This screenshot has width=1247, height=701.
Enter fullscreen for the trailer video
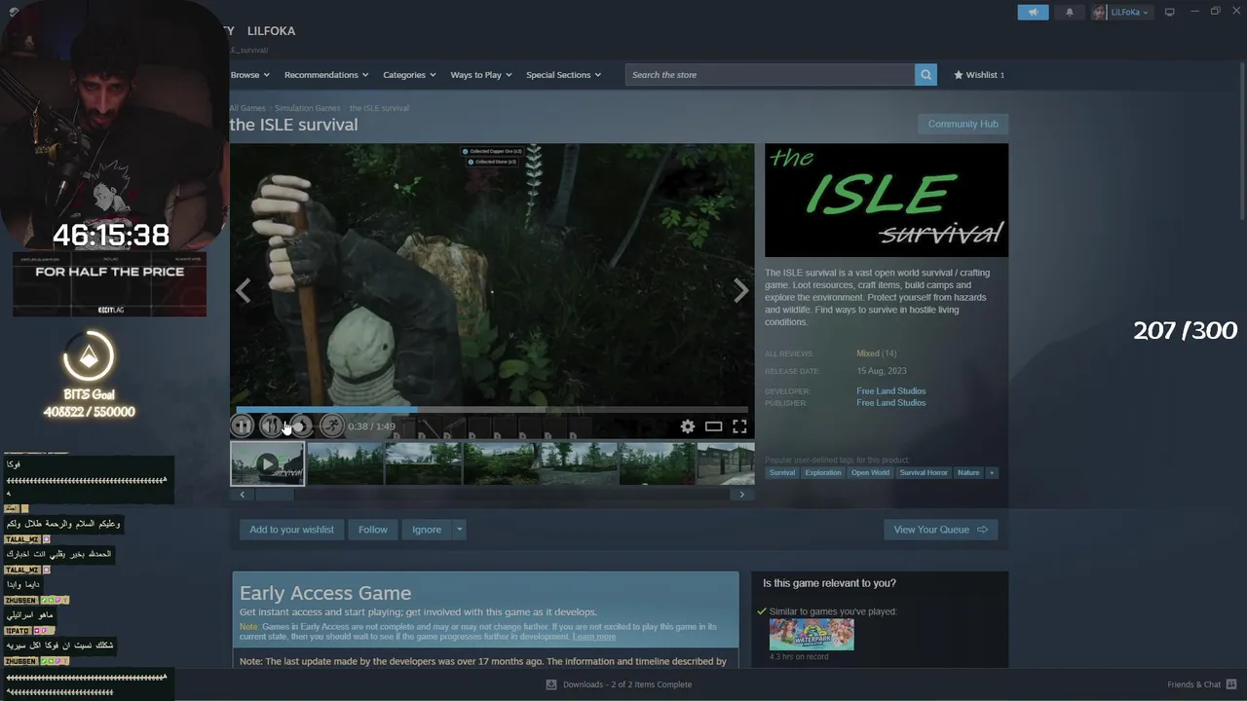[740, 426]
